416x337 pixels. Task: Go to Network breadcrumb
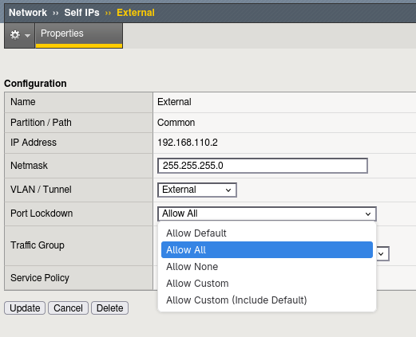pos(28,13)
